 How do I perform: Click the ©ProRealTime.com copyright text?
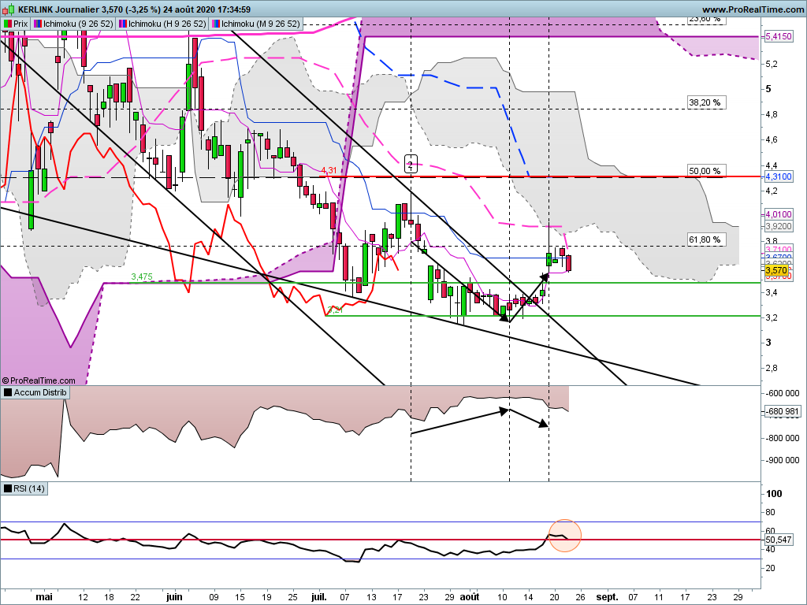39,380
